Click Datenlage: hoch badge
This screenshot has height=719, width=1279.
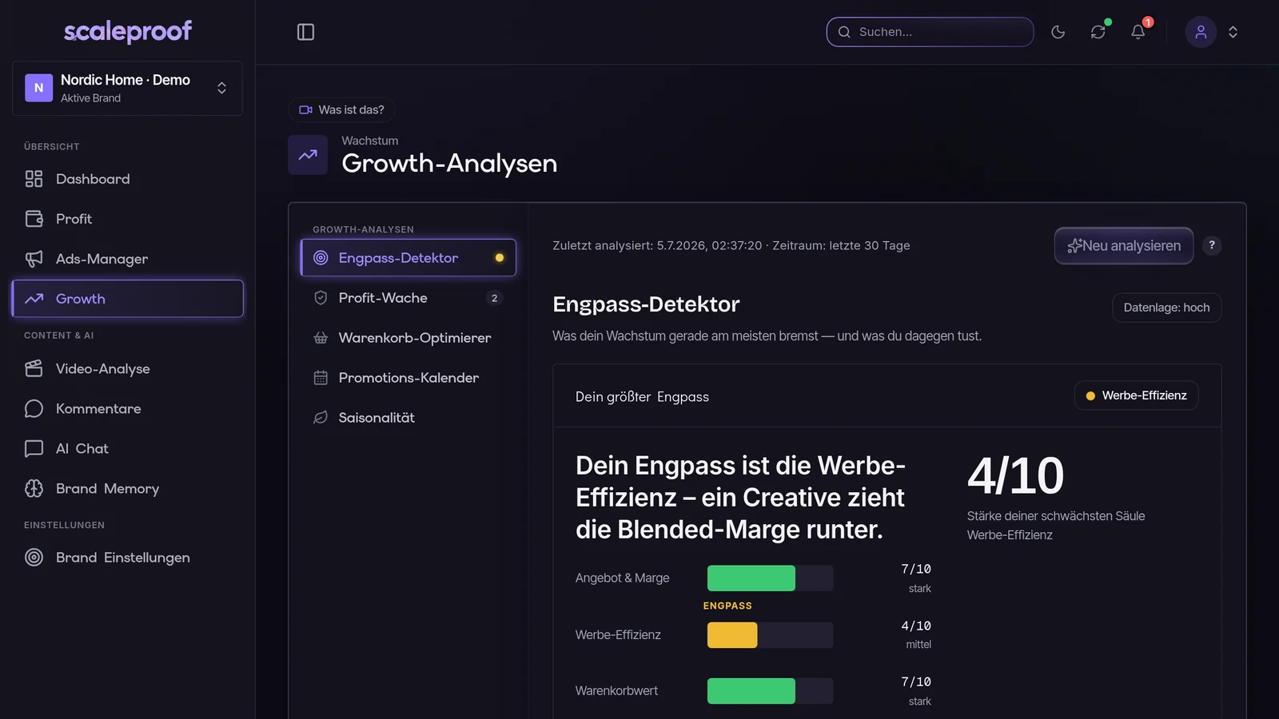1166,308
